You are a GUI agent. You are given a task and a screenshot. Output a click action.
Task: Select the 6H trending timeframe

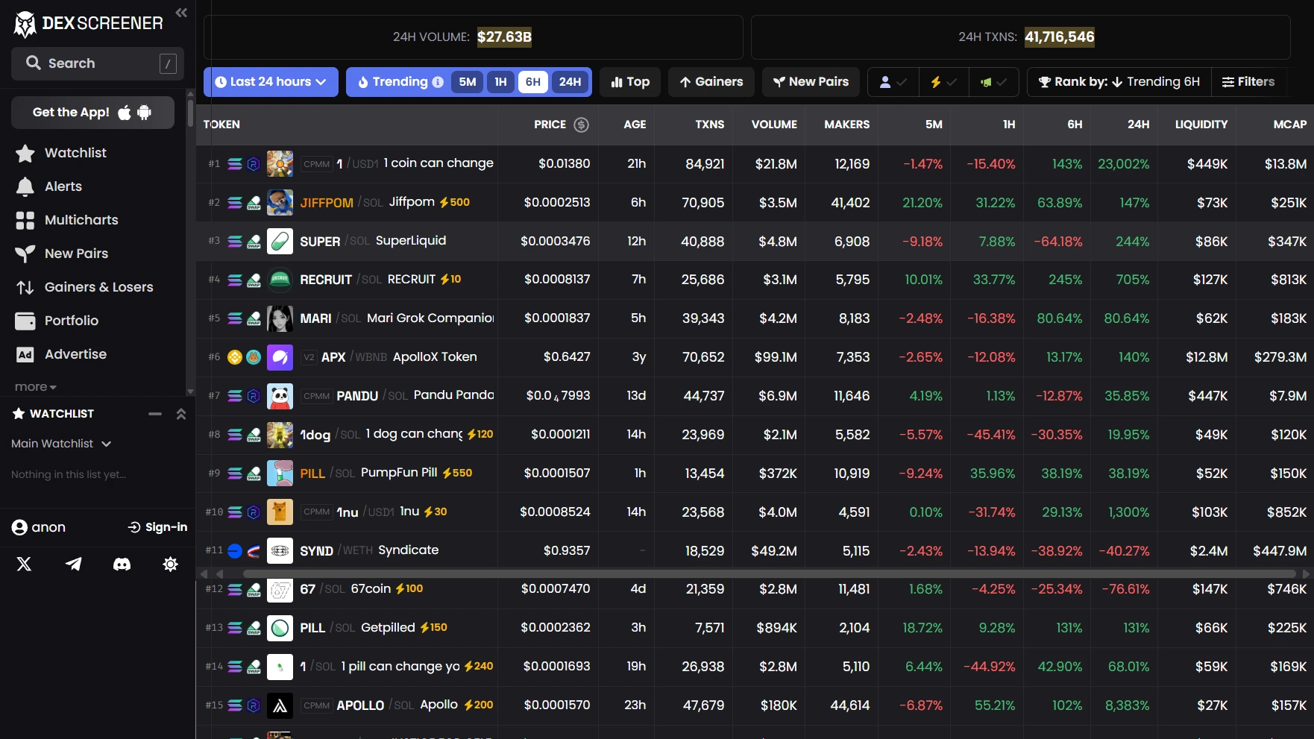[532, 82]
